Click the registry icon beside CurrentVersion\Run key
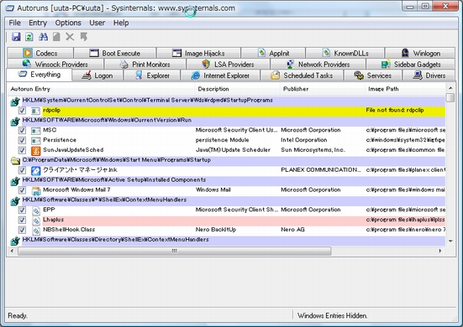Viewport: 463px width, 327px height. click(15, 121)
